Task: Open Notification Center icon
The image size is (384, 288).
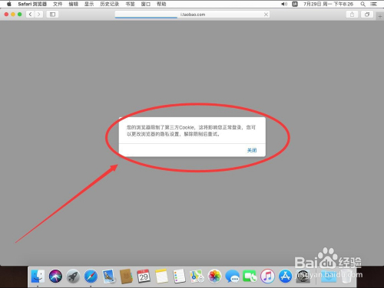Action: coord(374,4)
